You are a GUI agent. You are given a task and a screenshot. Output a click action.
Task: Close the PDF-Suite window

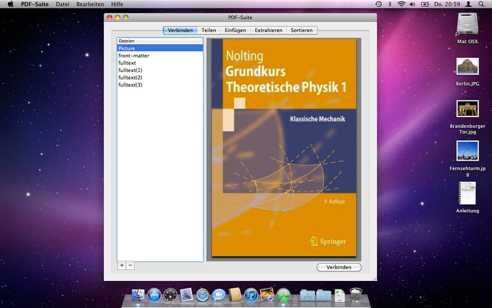pos(109,17)
